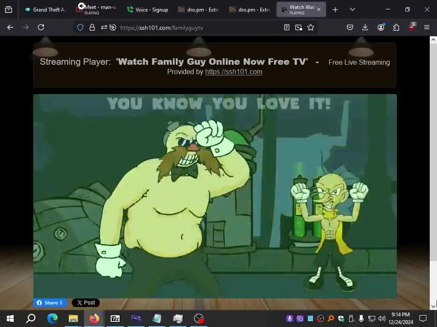This screenshot has width=437, height=327.
Task: Switch to the Grand Theft A tab
Action: (x=45, y=10)
